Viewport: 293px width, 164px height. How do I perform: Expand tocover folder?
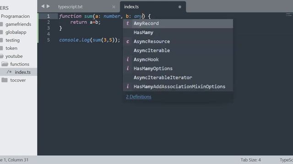pyautogui.click(x=18, y=80)
